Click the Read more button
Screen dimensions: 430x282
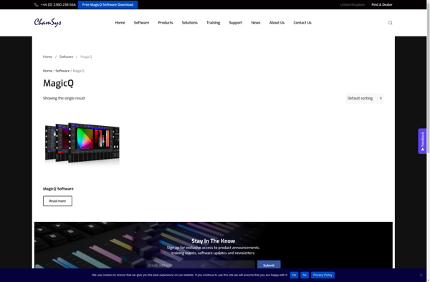pyautogui.click(x=57, y=201)
